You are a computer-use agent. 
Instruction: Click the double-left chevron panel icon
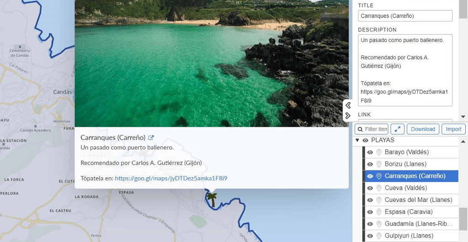348,105
